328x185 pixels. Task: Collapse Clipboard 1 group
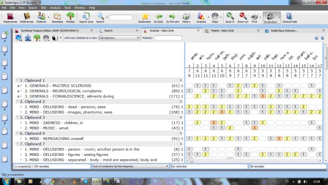point(17,80)
